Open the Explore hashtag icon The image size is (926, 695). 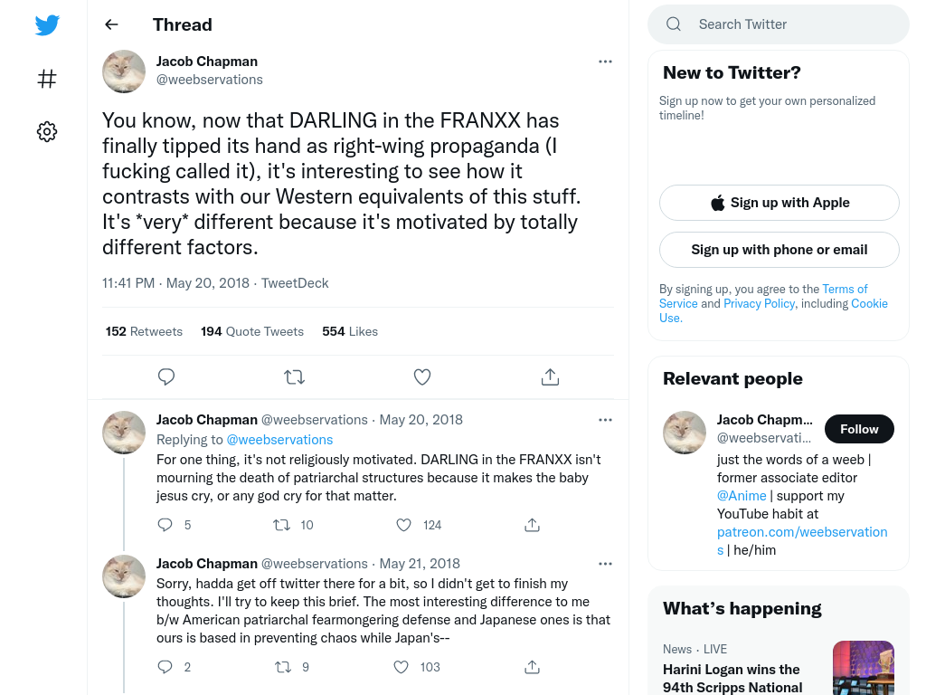pos(47,79)
